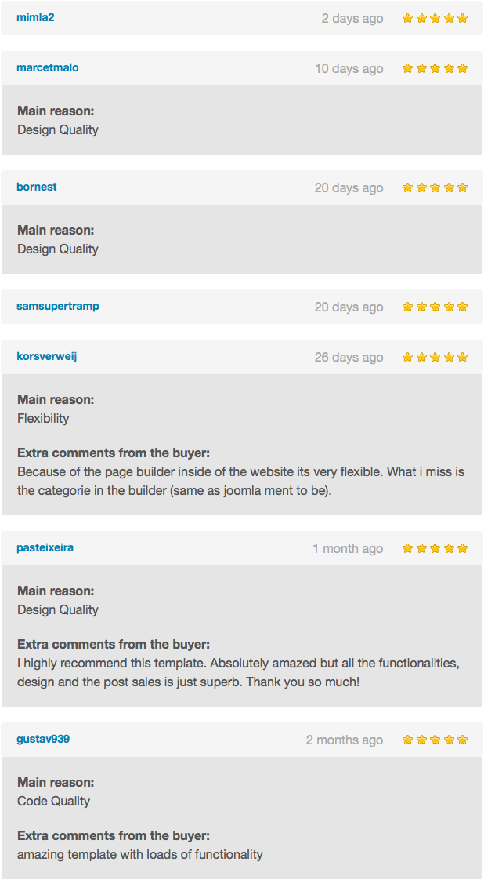Open the marcetmalo profile link
The width and height of the screenshot is (484, 880).
(47, 67)
